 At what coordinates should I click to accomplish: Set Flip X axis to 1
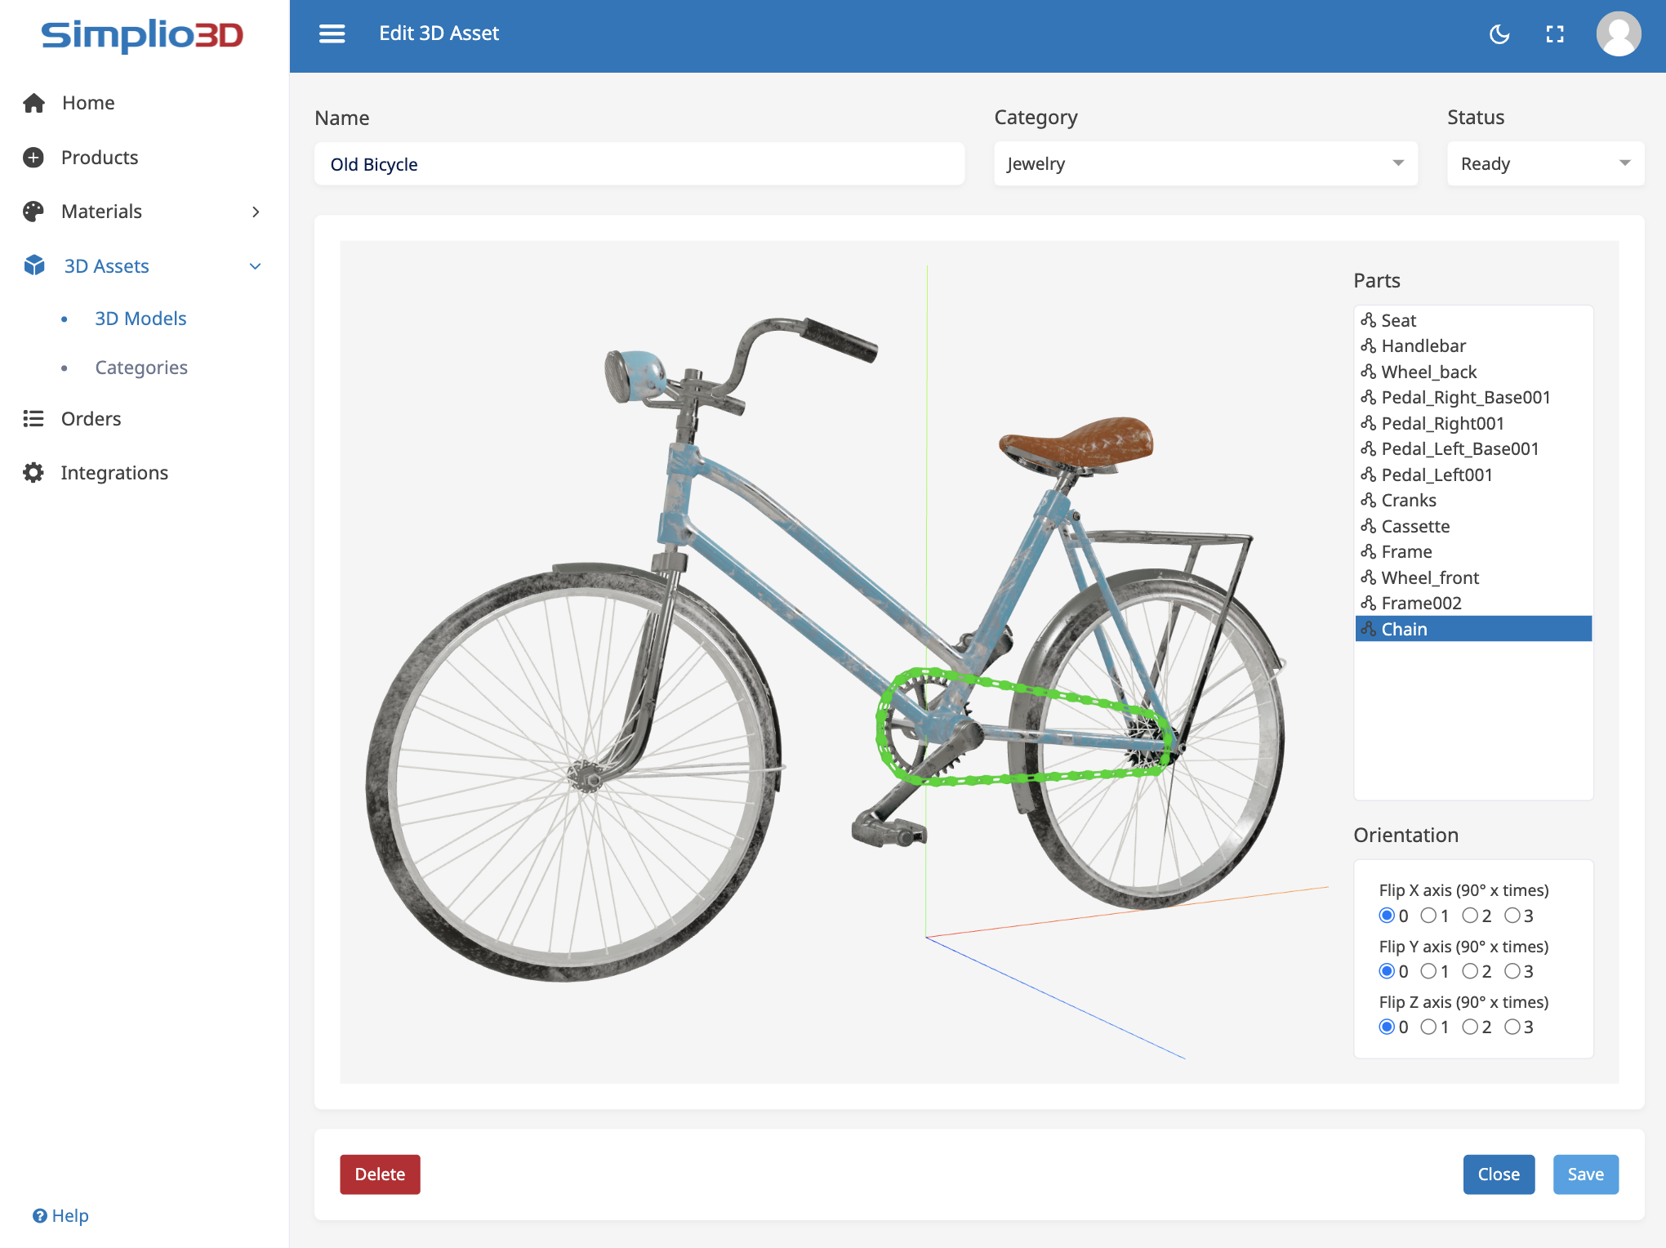[1428, 916]
